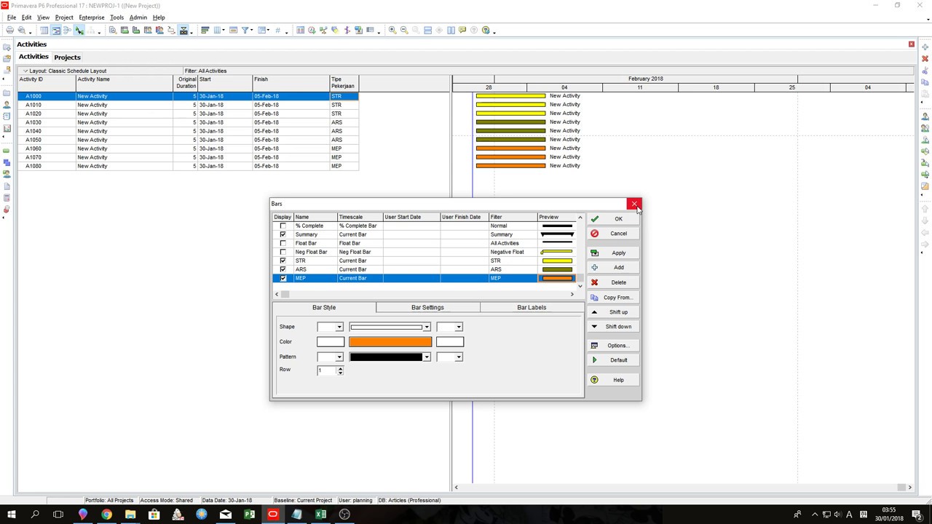Open the middle bar Pattern dropdown

pos(427,357)
